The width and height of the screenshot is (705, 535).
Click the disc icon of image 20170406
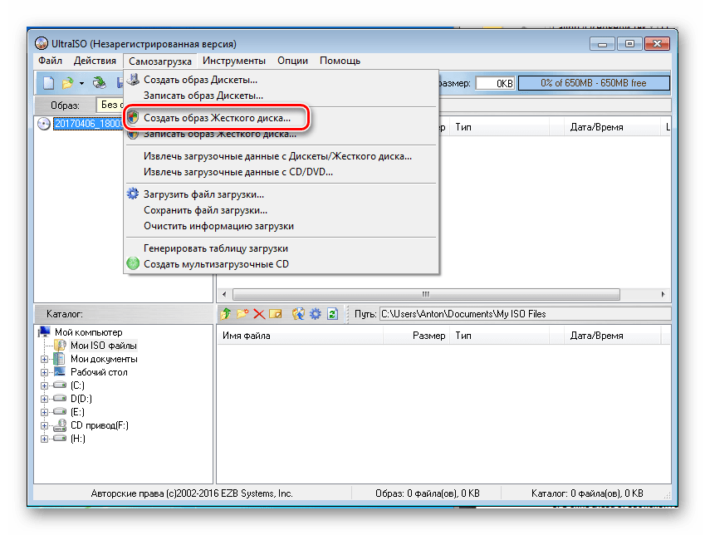pos(44,124)
